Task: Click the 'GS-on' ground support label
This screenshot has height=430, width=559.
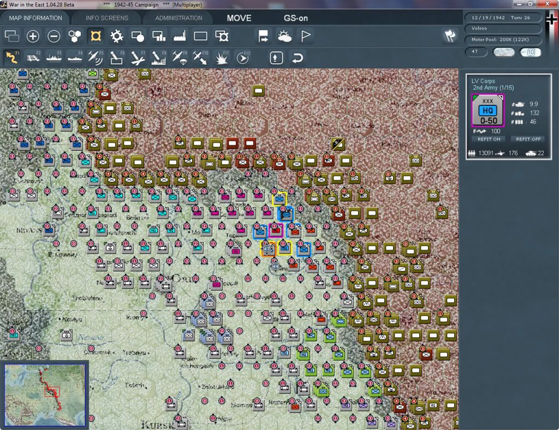Action: point(295,18)
